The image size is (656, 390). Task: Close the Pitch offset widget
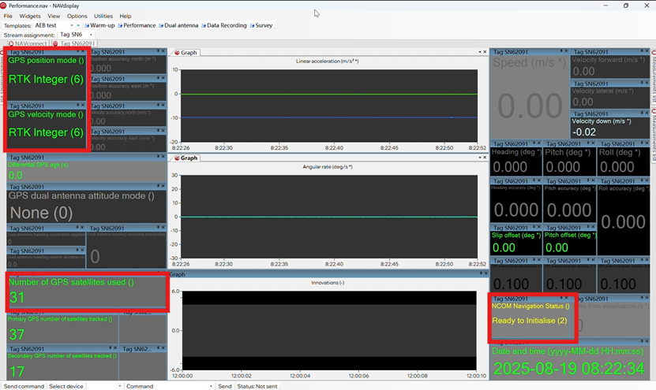tap(592, 227)
